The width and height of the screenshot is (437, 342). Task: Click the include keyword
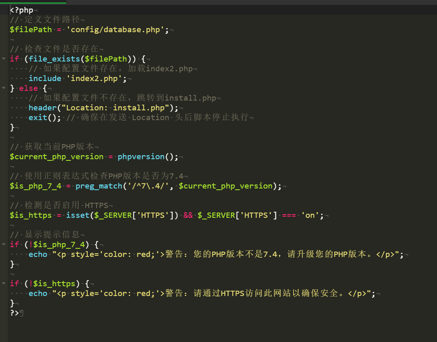[45, 79]
